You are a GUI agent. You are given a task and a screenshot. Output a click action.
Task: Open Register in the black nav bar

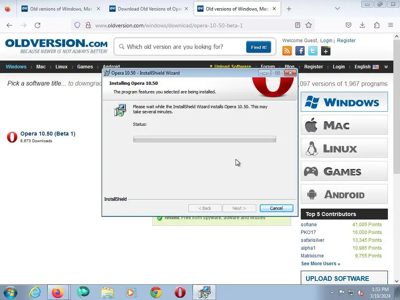click(x=314, y=67)
